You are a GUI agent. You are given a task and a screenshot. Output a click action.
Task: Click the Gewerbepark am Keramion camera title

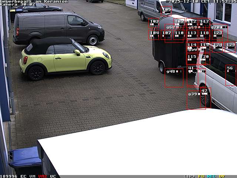tap(34, 1)
